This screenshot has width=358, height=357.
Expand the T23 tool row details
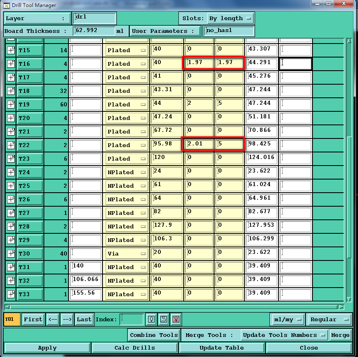[x=11, y=159]
